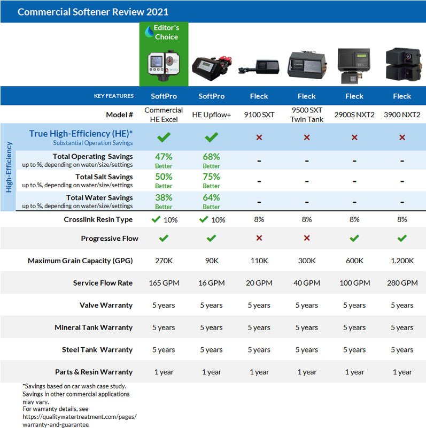Click the KEY FEATURES header label
This screenshot has height=428, width=426.
coord(113,96)
